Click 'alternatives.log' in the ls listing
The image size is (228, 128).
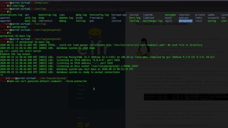(x=11, y=15)
